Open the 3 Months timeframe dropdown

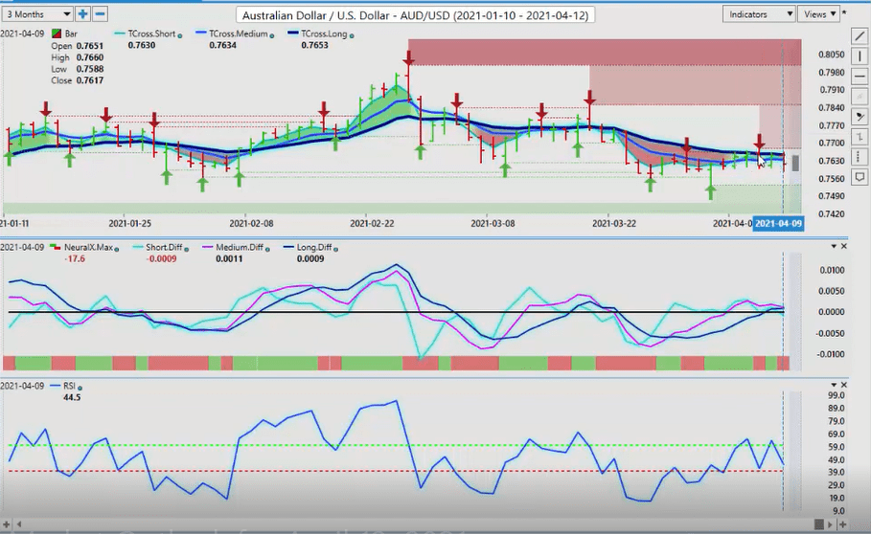tap(37, 13)
